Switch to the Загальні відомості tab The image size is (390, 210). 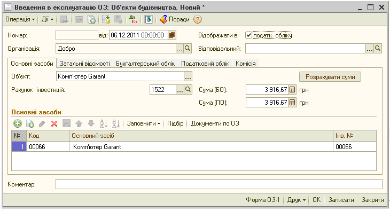(85, 64)
